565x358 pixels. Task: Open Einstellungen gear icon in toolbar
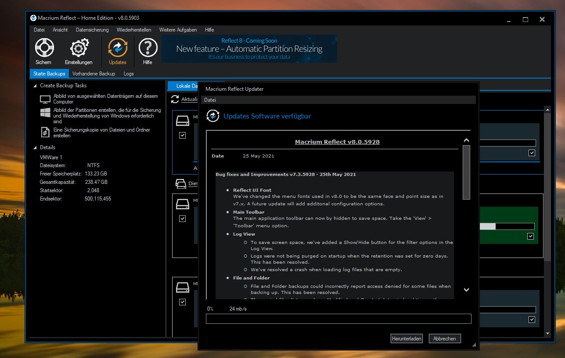pyautogui.click(x=79, y=47)
